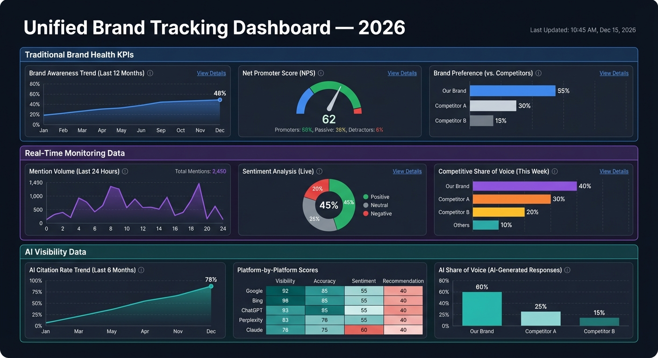Click the Total Mentions 2,450 value
This screenshot has height=358, width=658.
click(219, 171)
